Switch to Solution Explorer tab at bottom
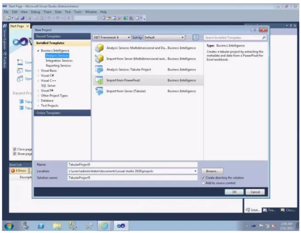 pos(253,210)
